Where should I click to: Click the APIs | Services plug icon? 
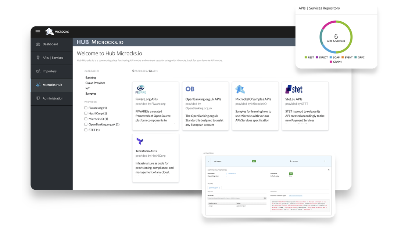coord(38,58)
